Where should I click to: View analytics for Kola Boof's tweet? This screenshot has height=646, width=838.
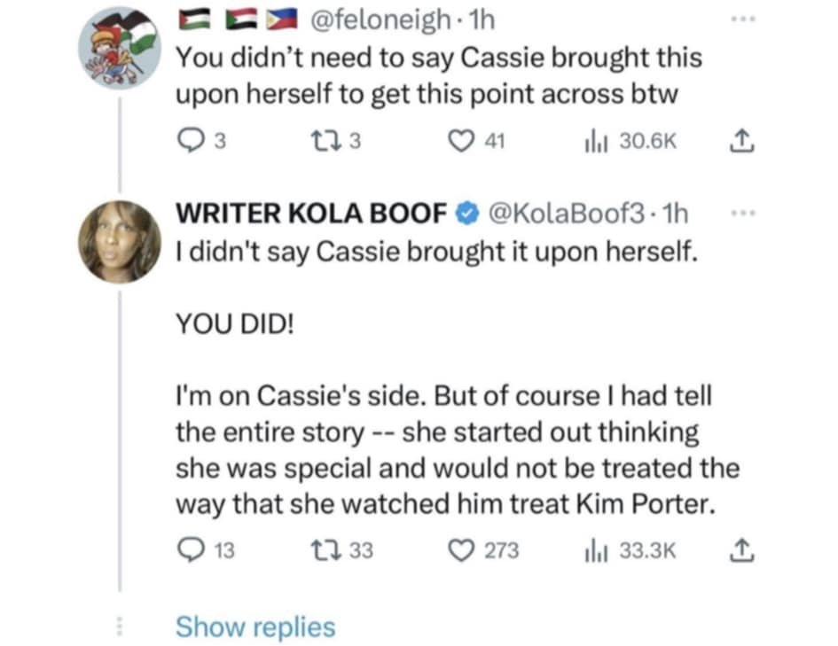click(592, 550)
